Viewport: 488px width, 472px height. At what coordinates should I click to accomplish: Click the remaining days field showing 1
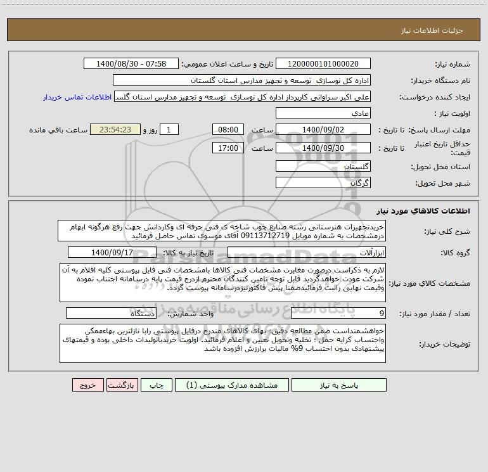169,129
